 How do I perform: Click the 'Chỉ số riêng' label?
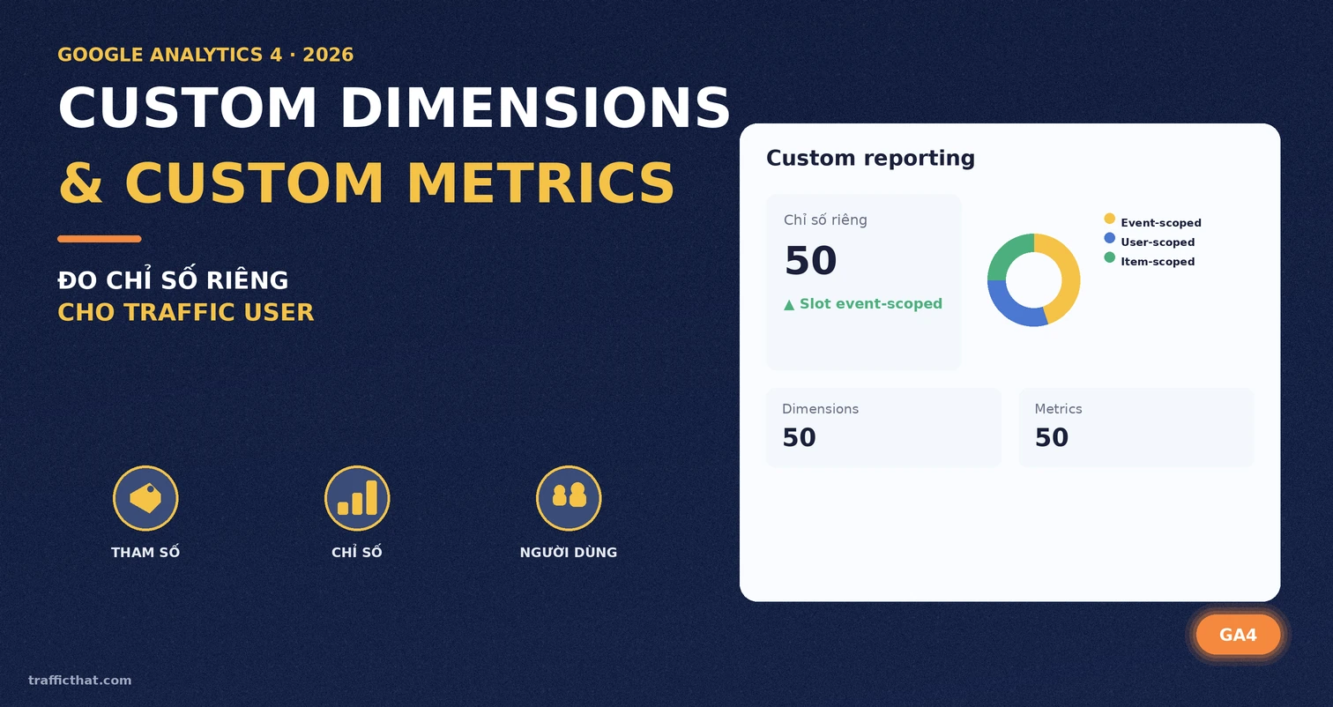(x=825, y=220)
